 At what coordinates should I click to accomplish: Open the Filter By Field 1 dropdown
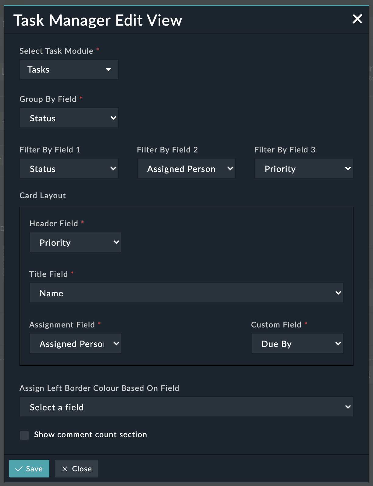[69, 169]
